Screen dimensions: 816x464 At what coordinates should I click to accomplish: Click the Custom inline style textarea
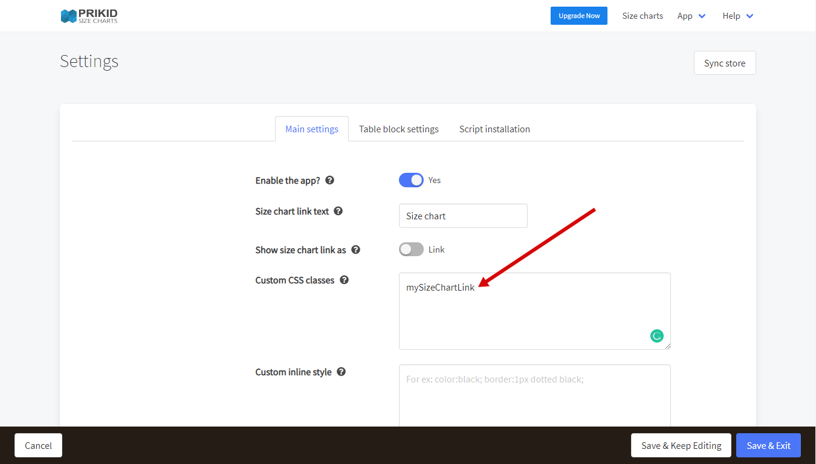coord(535,396)
